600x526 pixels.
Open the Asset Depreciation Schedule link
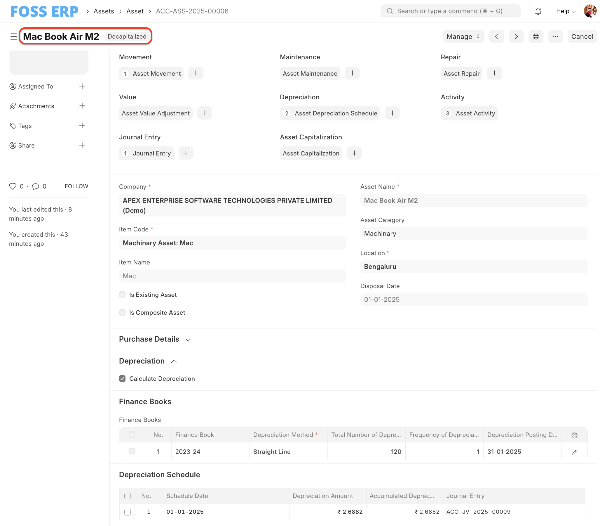click(336, 113)
